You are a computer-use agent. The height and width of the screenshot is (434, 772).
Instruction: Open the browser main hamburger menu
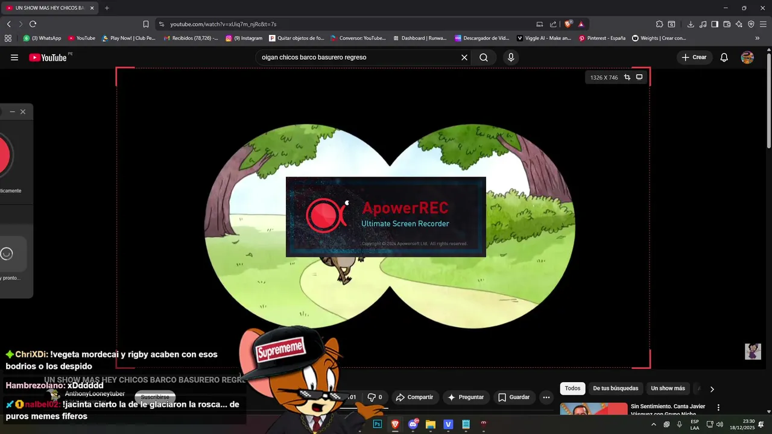tap(764, 24)
